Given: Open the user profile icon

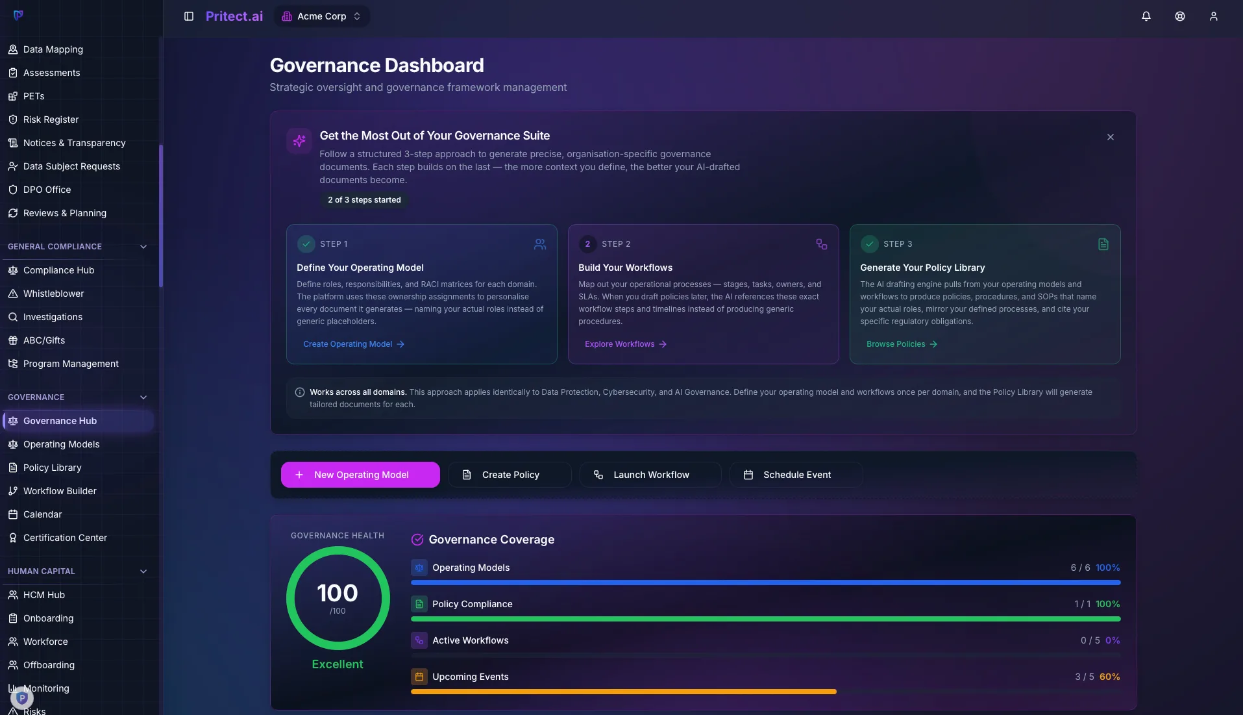Looking at the screenshot, I should [1214, 16].
